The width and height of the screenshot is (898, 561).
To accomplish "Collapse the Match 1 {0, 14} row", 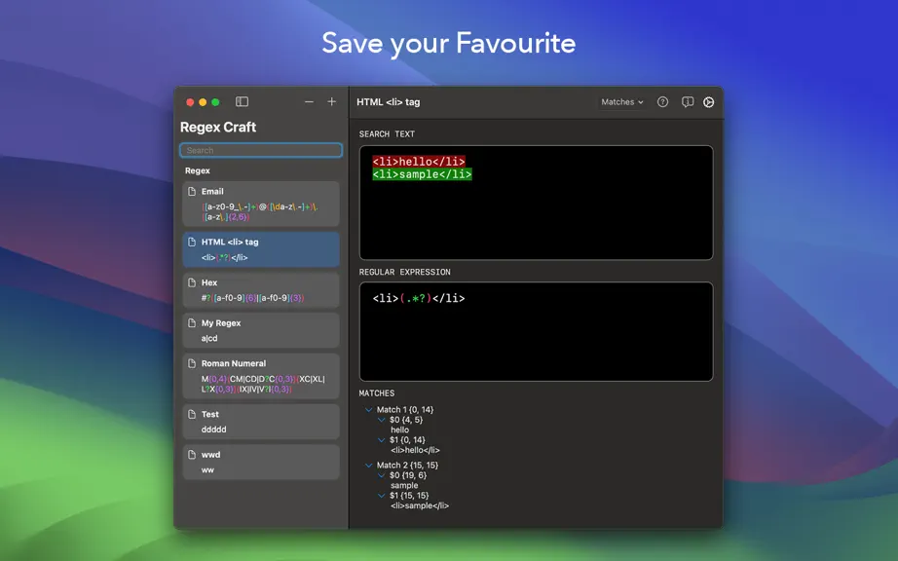I will click(x=369, y=410).
